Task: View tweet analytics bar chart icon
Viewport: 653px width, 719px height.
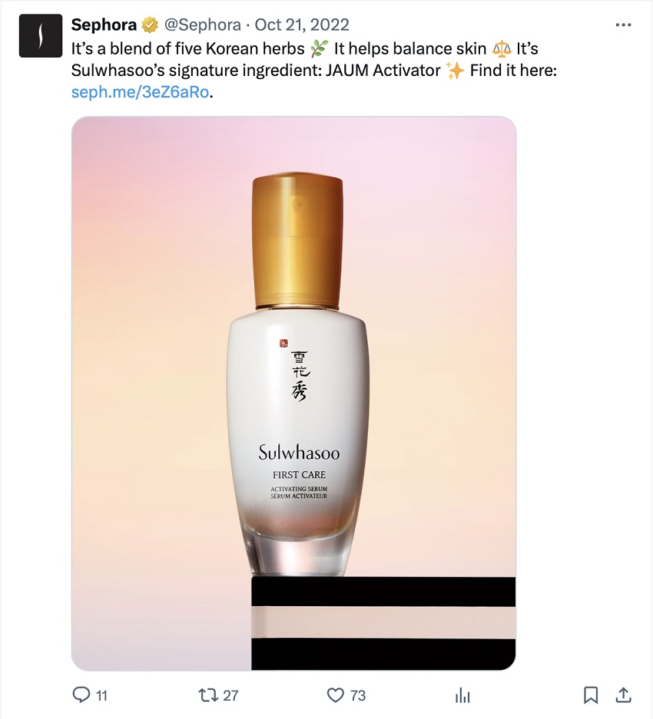Action: coord(462,695)
